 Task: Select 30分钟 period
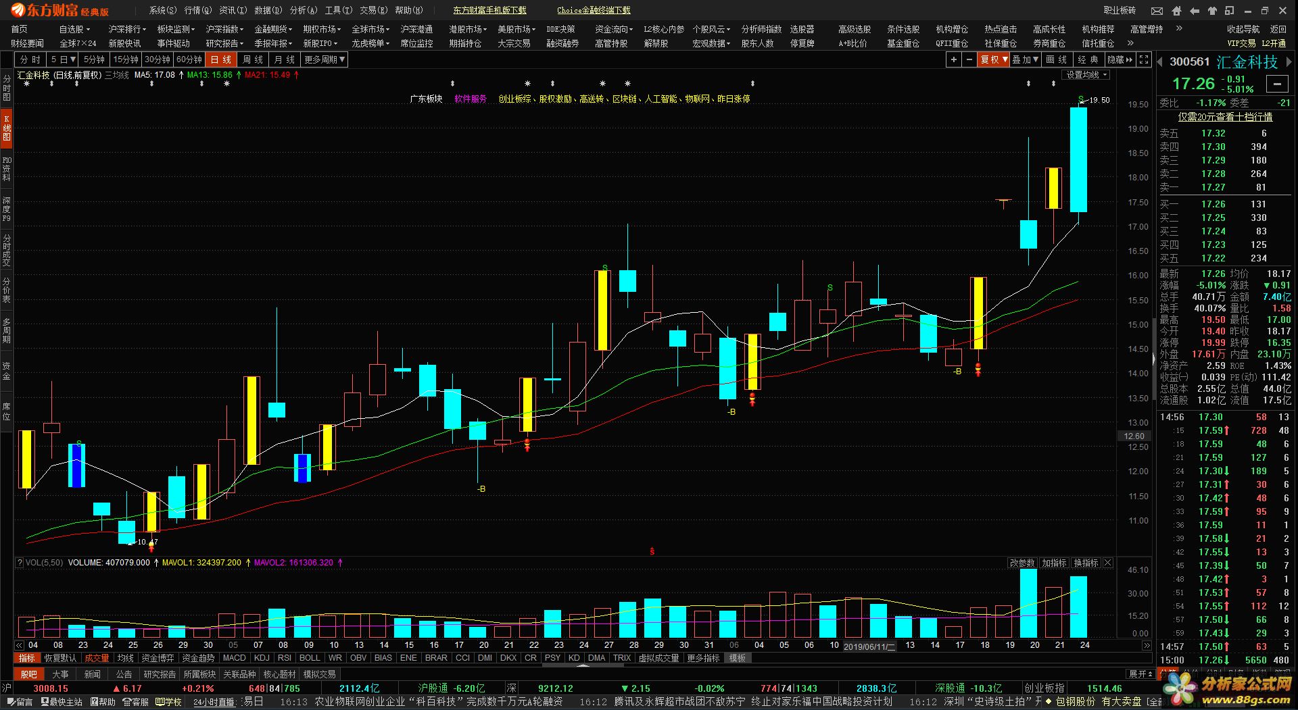[x=158, y=59]
